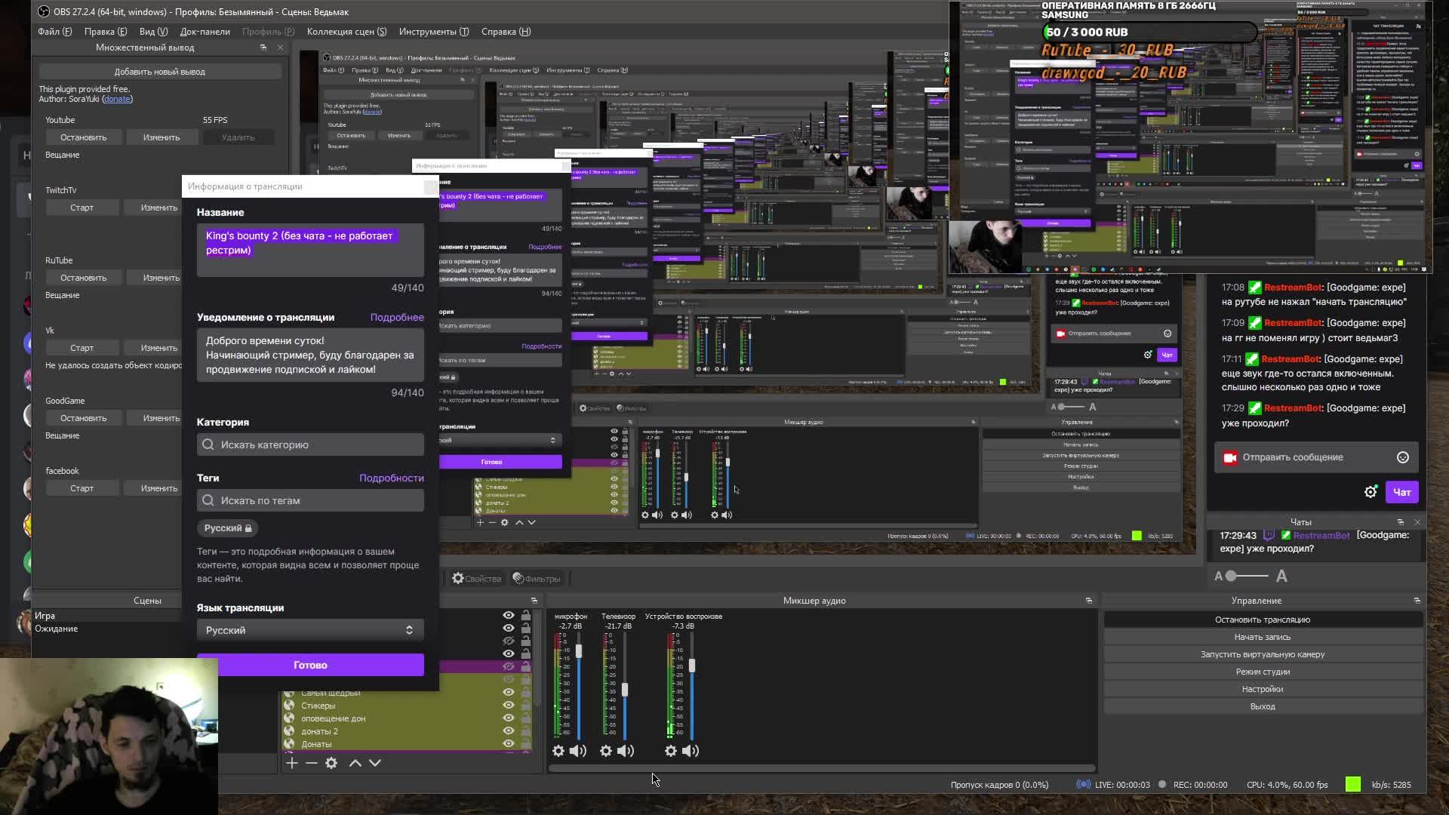Move selected source up in list
Image resolution: width=1449 pixels, height=815 pixels.
pyautogui.click(x=355, y=763)
